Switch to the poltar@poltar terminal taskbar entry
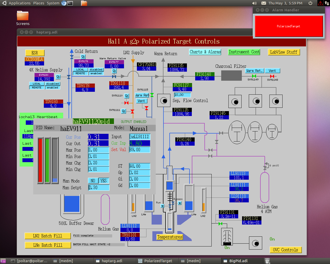Image resolution: width=330 pixels, height=264 pixels. tap(30, 261)
